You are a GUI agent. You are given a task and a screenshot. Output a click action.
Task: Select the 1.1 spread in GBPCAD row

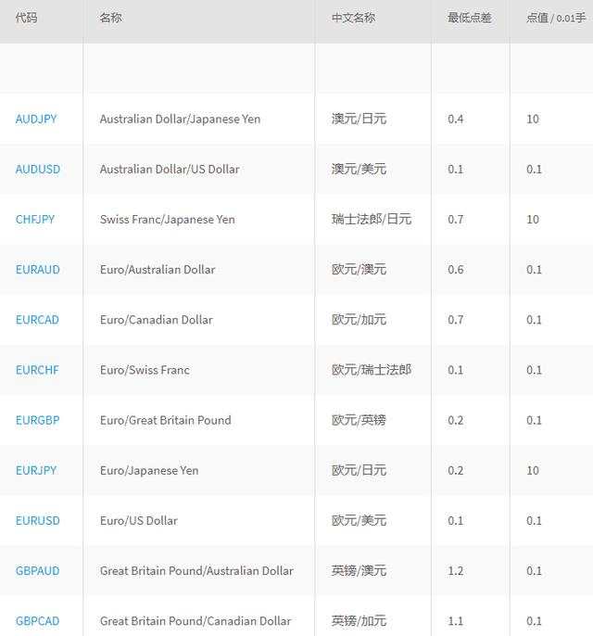coord(456,621)
